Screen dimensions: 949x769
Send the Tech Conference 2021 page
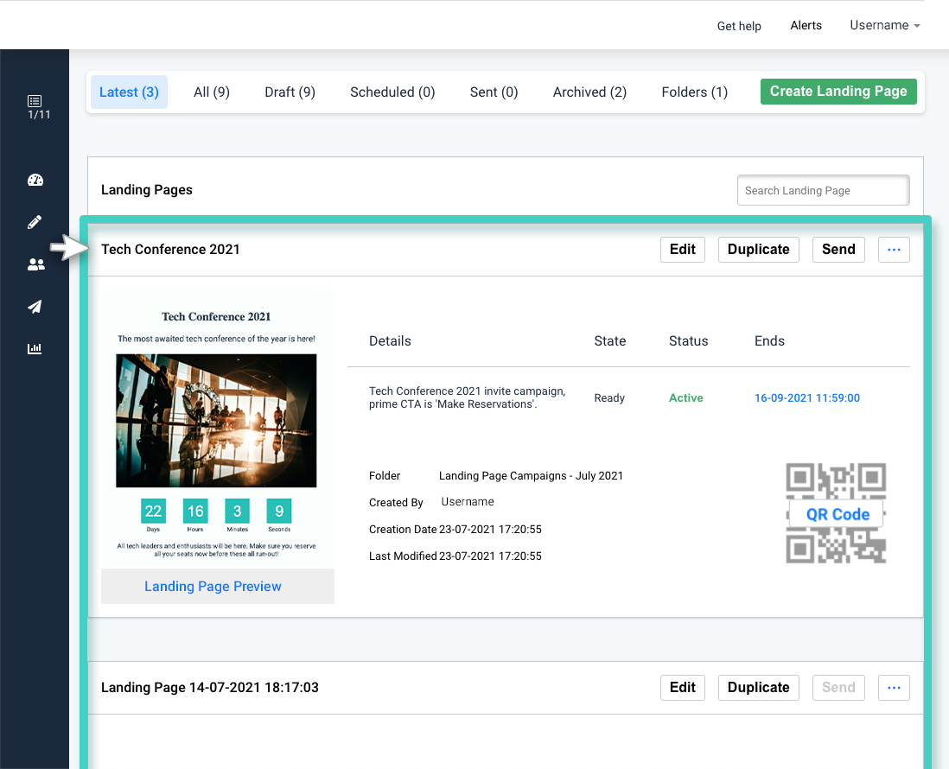(838, 249)
